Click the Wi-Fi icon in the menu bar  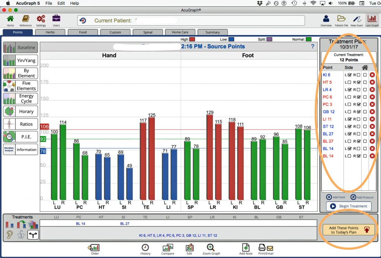pos(313,3)
